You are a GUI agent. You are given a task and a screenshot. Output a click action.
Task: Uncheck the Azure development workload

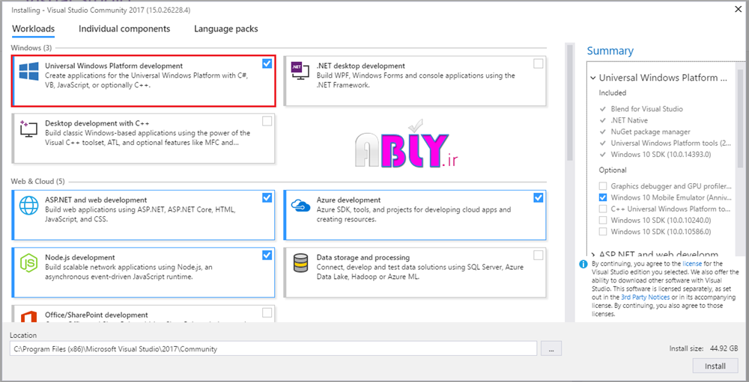point(539,197)
